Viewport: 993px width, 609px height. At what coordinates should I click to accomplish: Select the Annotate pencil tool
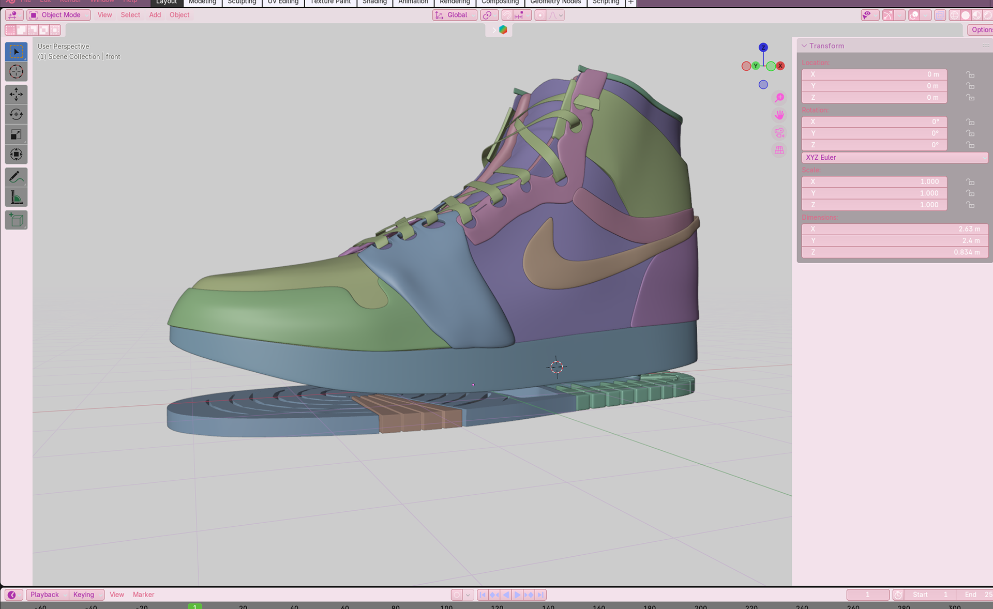16,177
